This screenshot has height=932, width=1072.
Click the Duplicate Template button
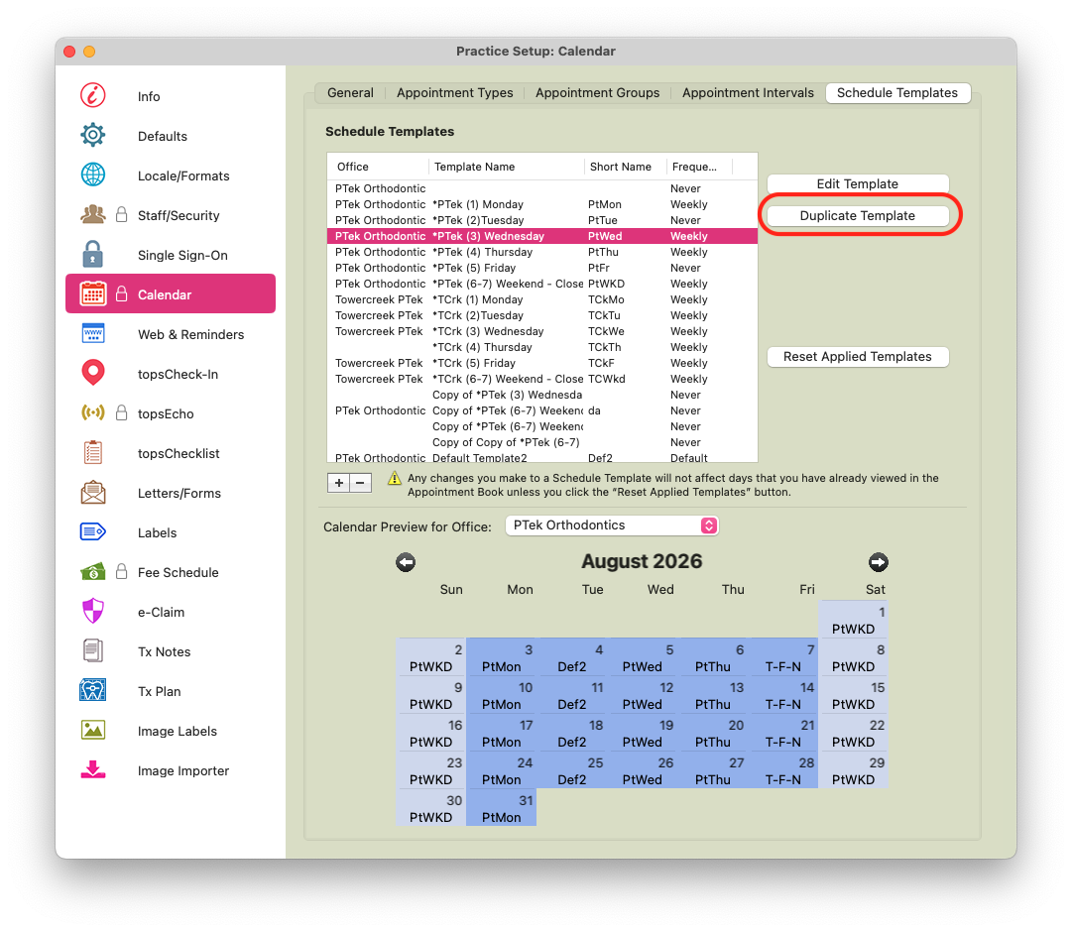858,215
